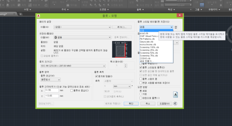Open the 그룹 ribbon panel flyout
The width and height of the screenshot is (232, 126).
click(x=199, y=9)
